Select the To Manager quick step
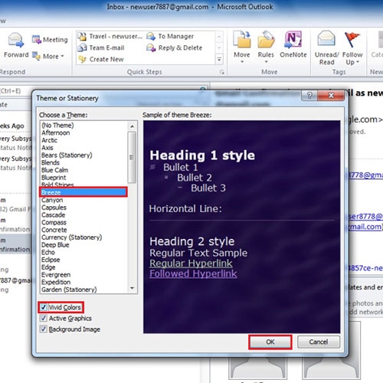Image resolution: width=383 pixels, height=383 pixels. (x=170, y=37)
